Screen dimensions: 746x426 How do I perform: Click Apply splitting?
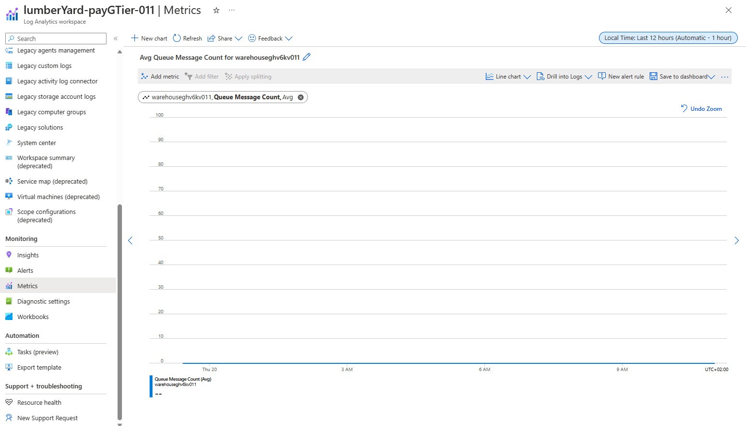(248, 77)
